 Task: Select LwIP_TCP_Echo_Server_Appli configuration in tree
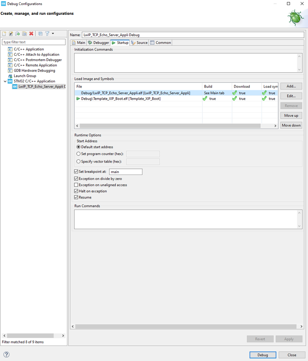pyautogui.click(x=42, y=87)
